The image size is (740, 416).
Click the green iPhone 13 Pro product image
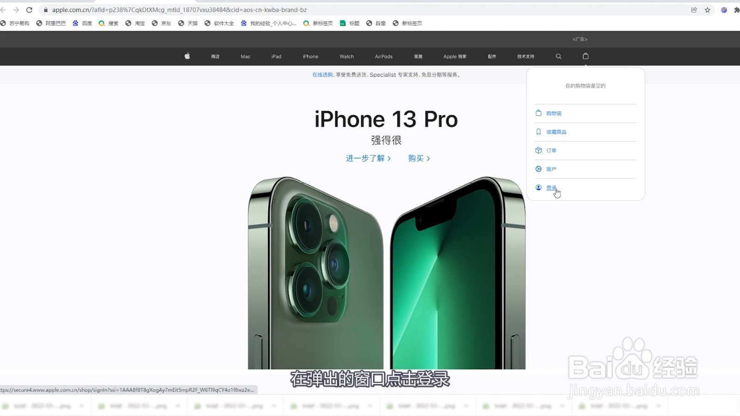point(387,273)
